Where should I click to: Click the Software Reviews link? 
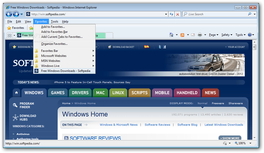[157, 125]
